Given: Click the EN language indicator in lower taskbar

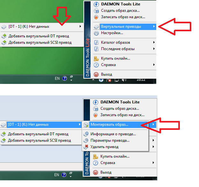Looking at the screenshot, I should pos(56,175).
